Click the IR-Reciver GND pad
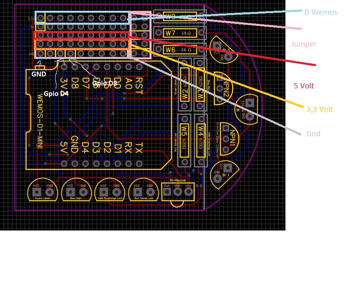Screen dimensions: 357x289 pos(178,192)
